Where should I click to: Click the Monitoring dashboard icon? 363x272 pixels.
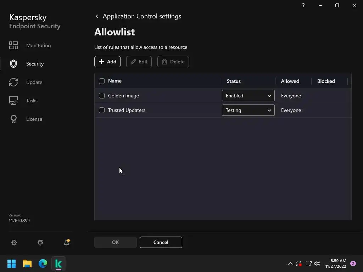[x=13, y=45]
